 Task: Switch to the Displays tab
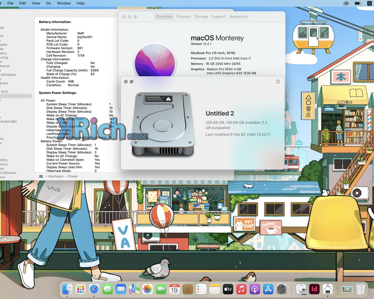pos(183,17)
